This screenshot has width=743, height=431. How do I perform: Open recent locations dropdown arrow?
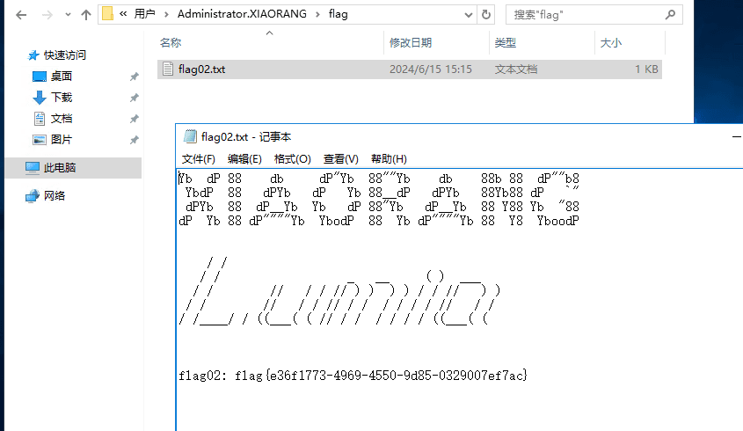68,15
